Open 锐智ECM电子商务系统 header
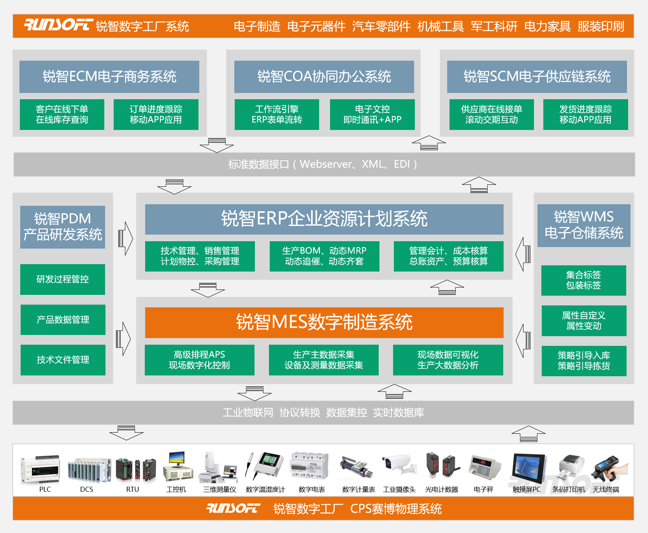Viewport: 648px width, 533px height. click(x=109, y=77)
